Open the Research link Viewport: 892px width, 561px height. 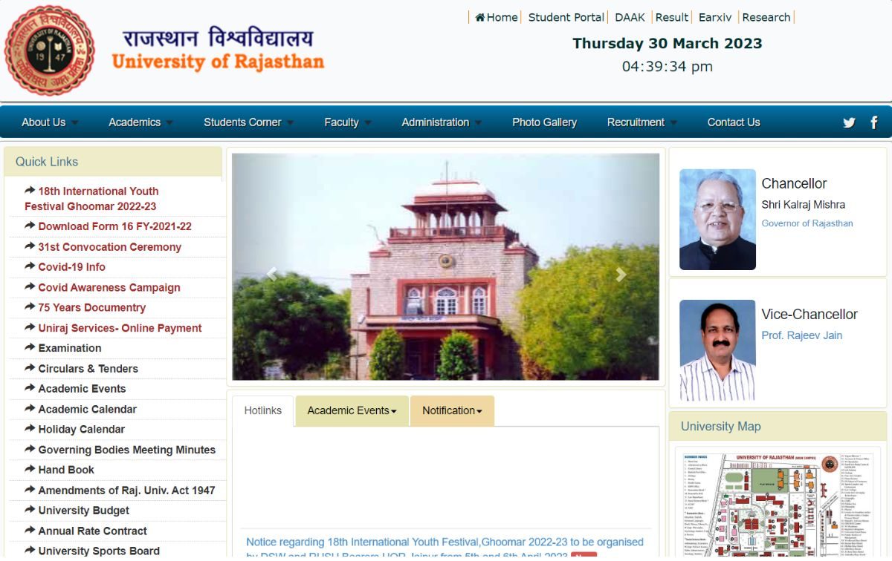(x=766, y=17)
